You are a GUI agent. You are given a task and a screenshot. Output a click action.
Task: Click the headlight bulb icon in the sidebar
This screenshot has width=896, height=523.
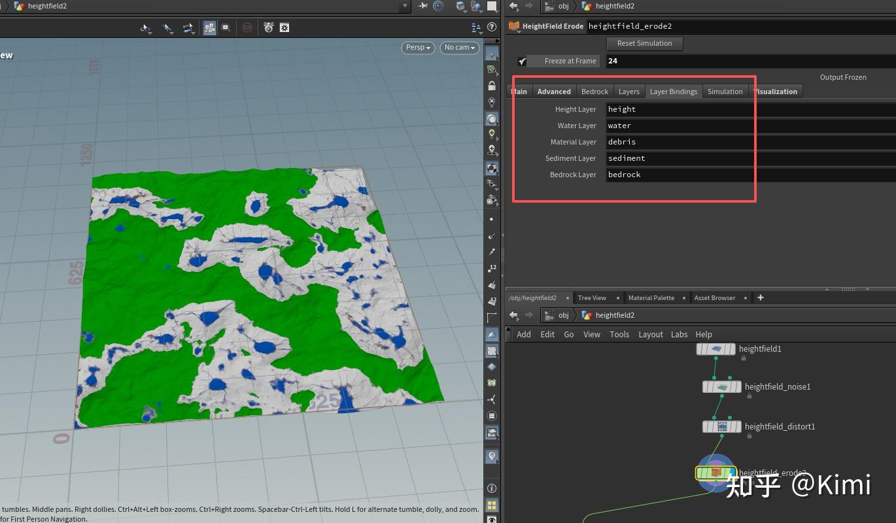tap(492, 134)
